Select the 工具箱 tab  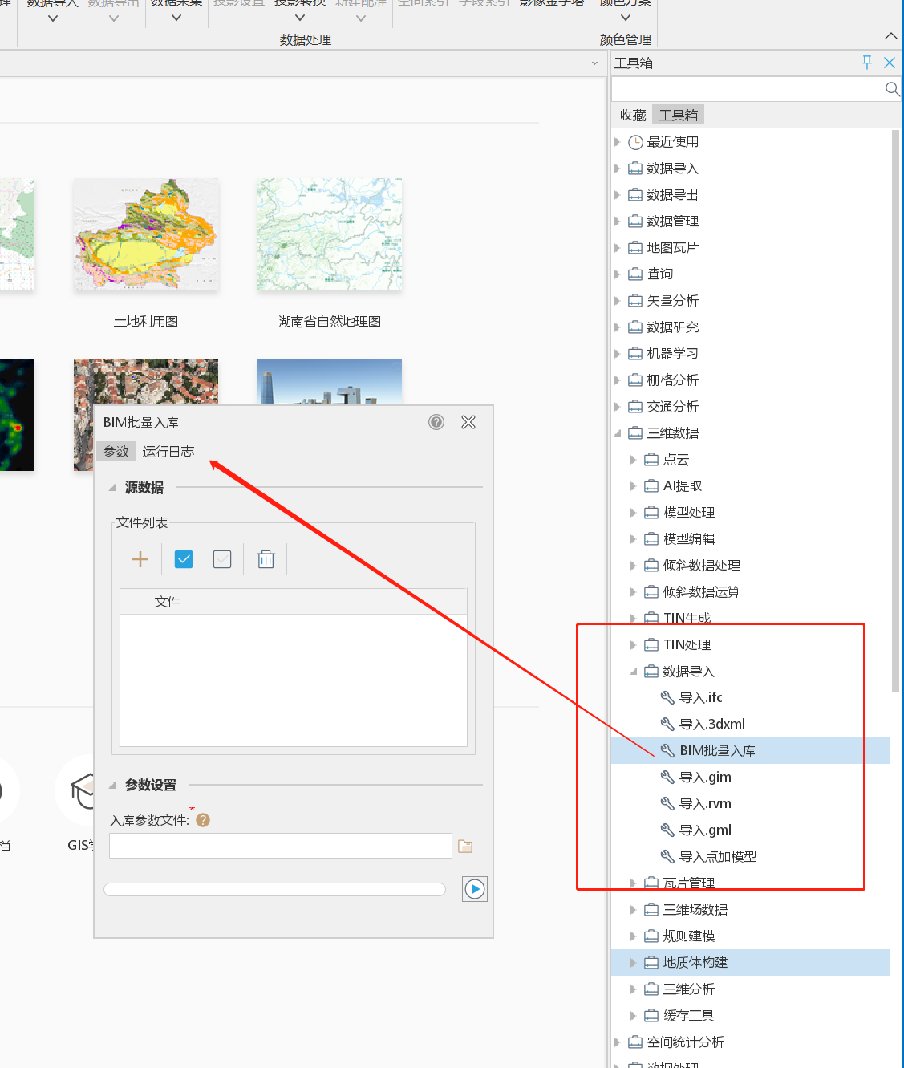pos(679,116)
